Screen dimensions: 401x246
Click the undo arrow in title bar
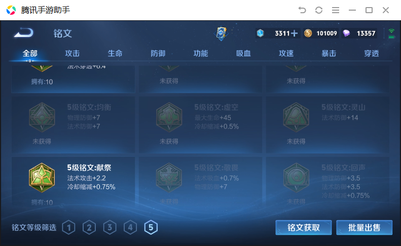302,10
